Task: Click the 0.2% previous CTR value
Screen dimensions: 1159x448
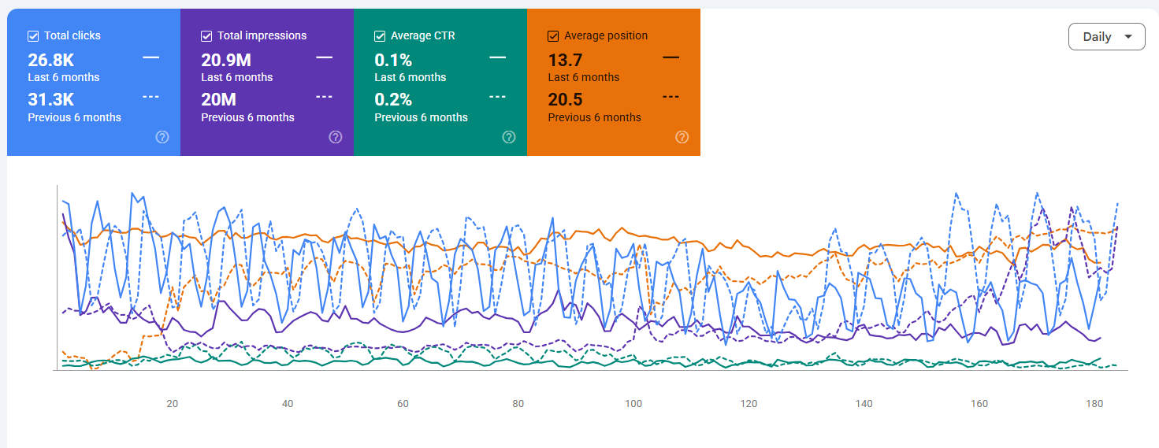Action: click(393, 100)
